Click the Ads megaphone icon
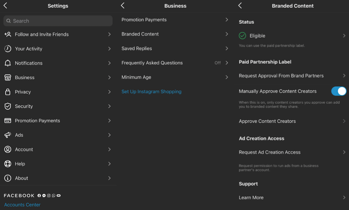349x210 pixels. click(x=7, y=135)
